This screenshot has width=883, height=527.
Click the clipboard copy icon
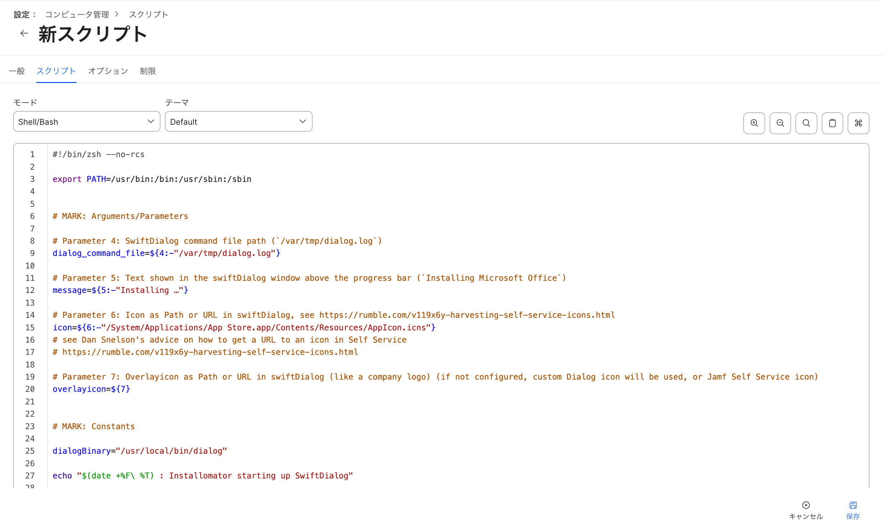[832, 123]
